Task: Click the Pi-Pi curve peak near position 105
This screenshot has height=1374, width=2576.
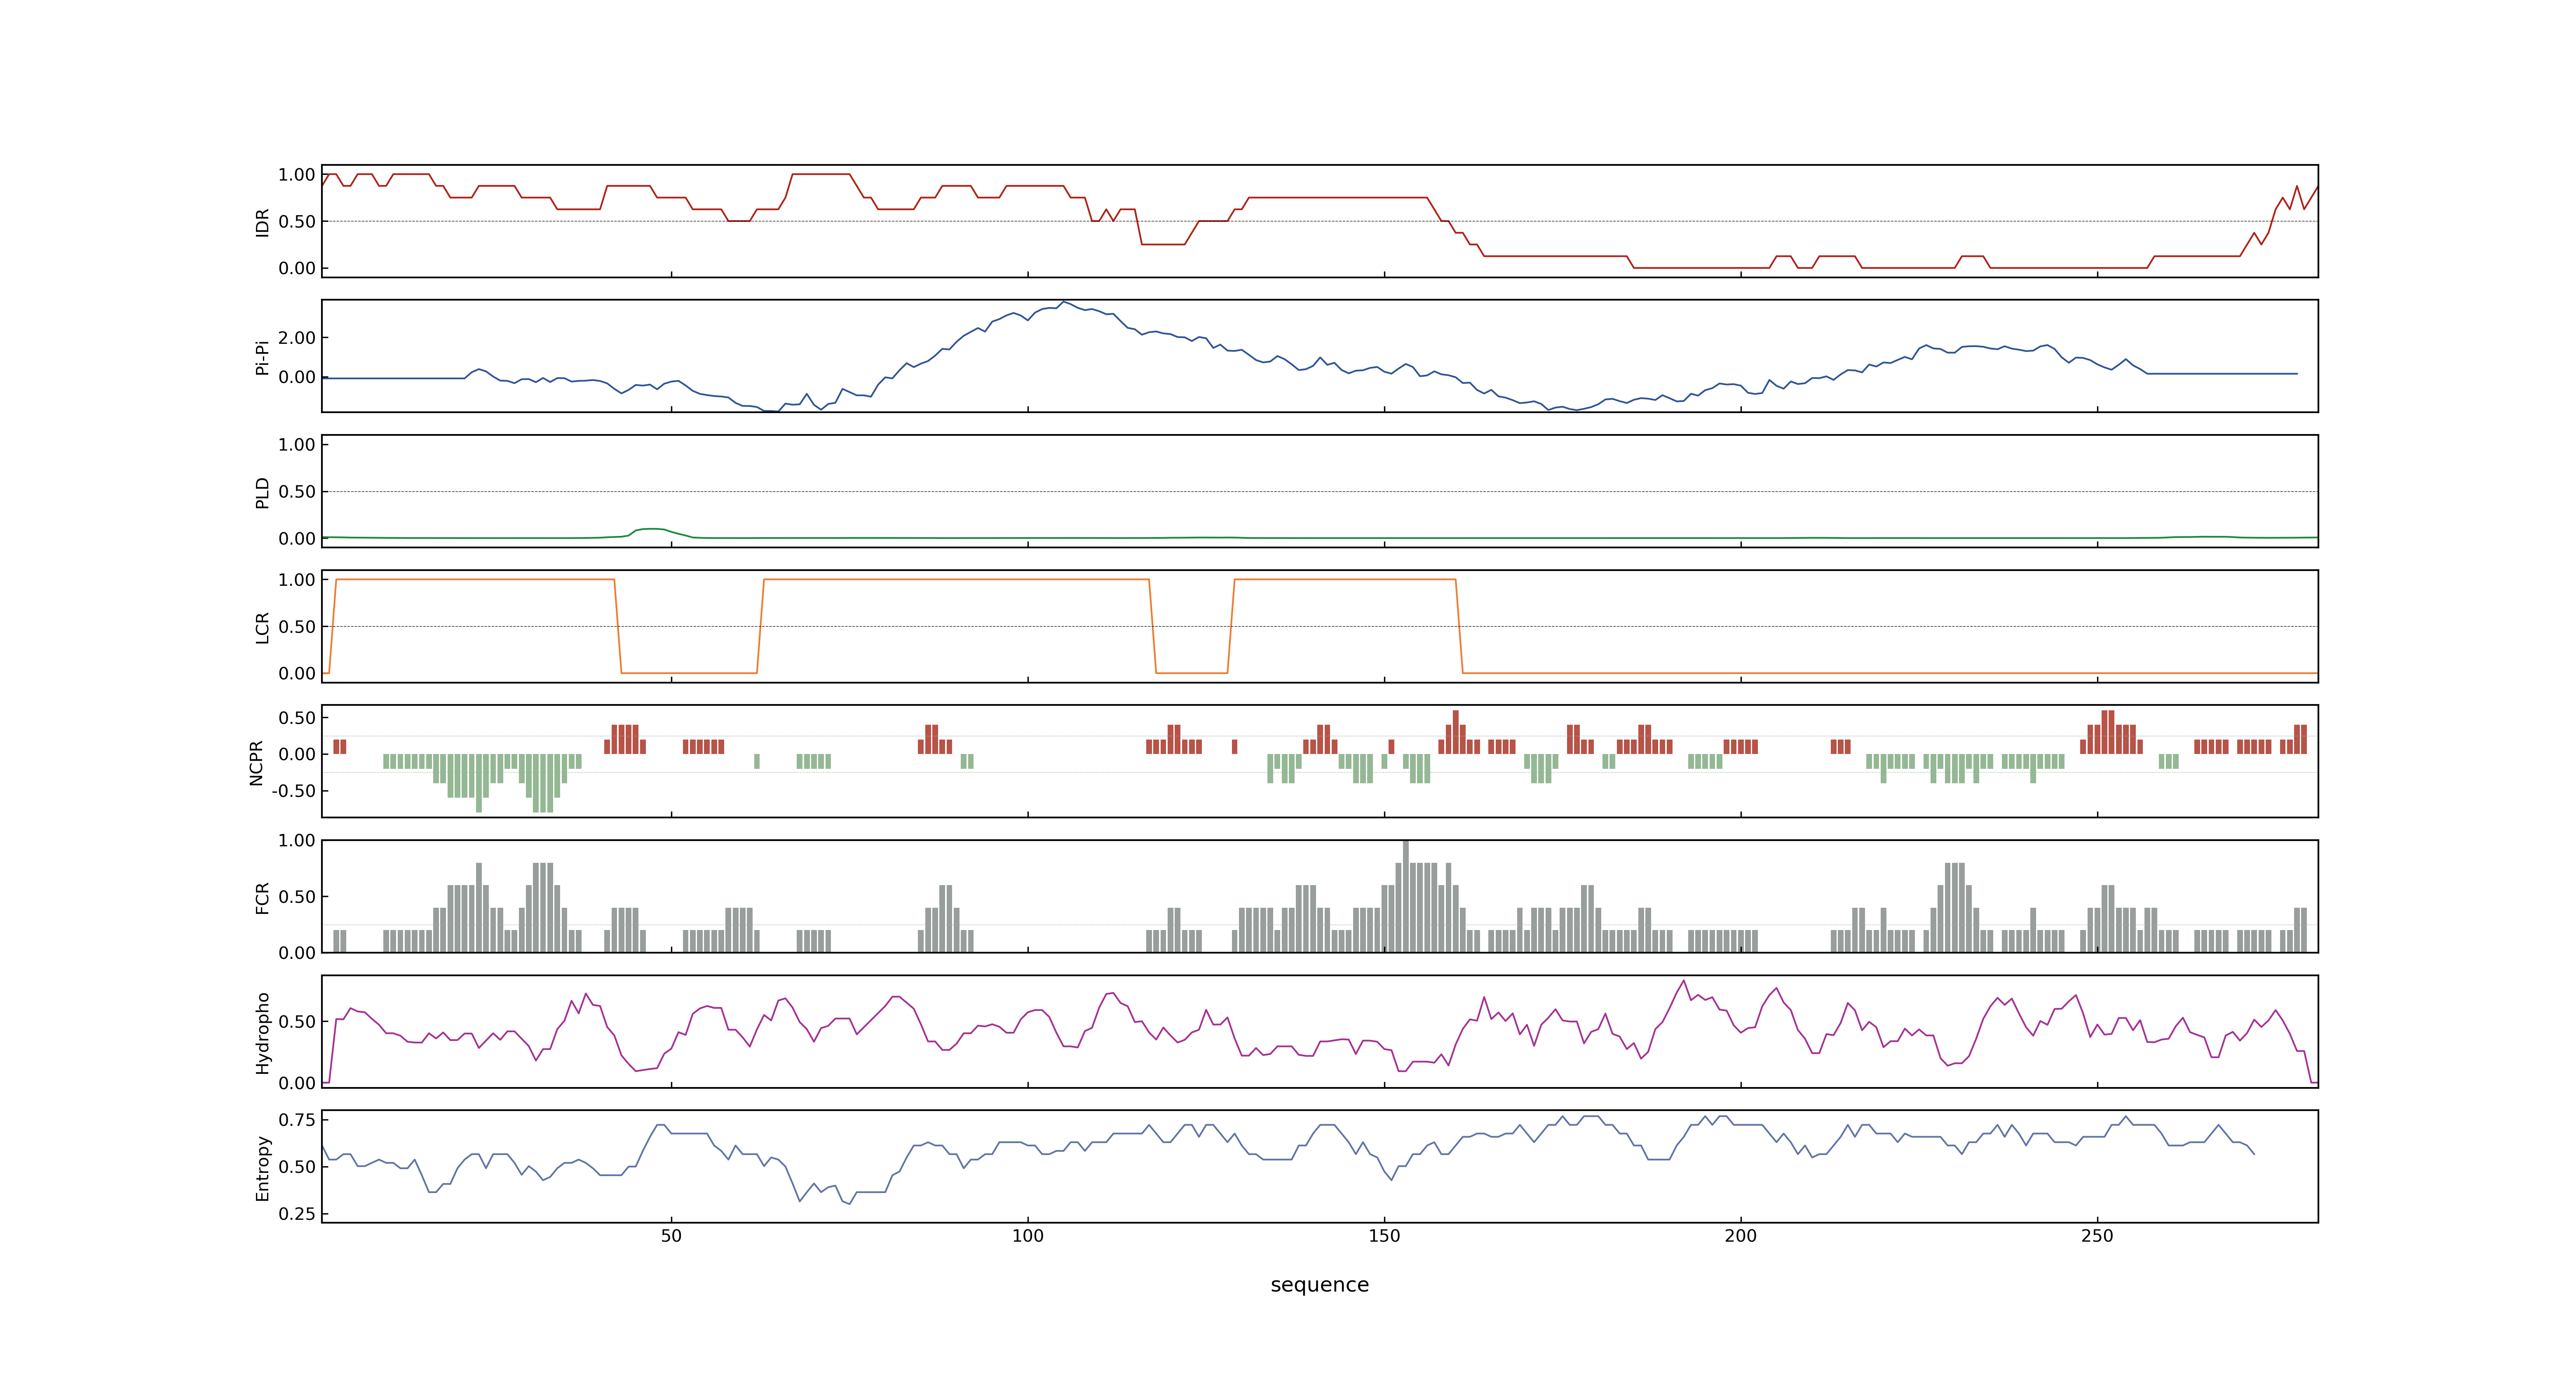Action: [x=1064, y=303]
